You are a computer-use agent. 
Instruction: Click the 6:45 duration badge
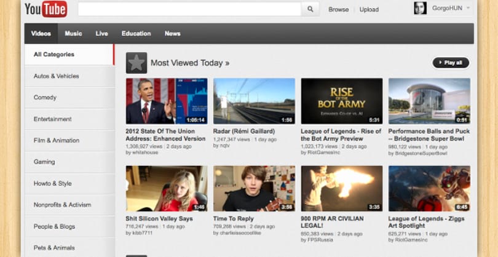[x=462, y=207]
